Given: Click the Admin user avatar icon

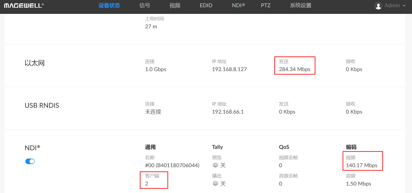Looking at the screenshot, I should [378, 6].
